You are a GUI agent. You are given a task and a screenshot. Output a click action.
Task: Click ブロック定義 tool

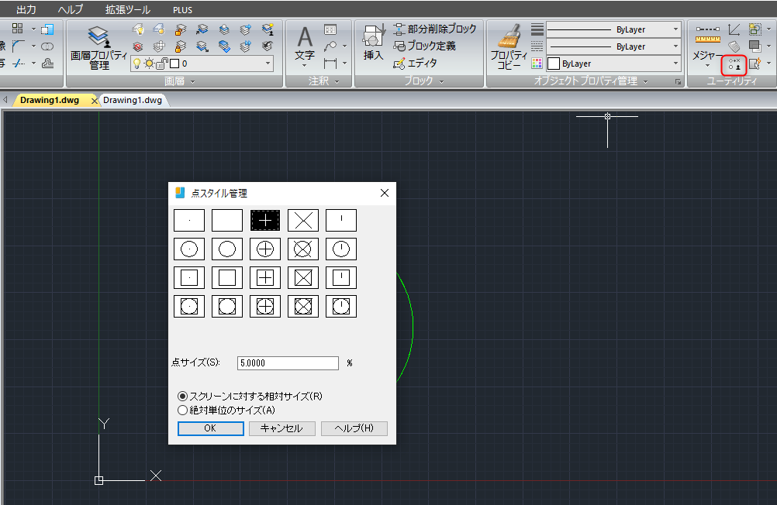tap(424, 46)
